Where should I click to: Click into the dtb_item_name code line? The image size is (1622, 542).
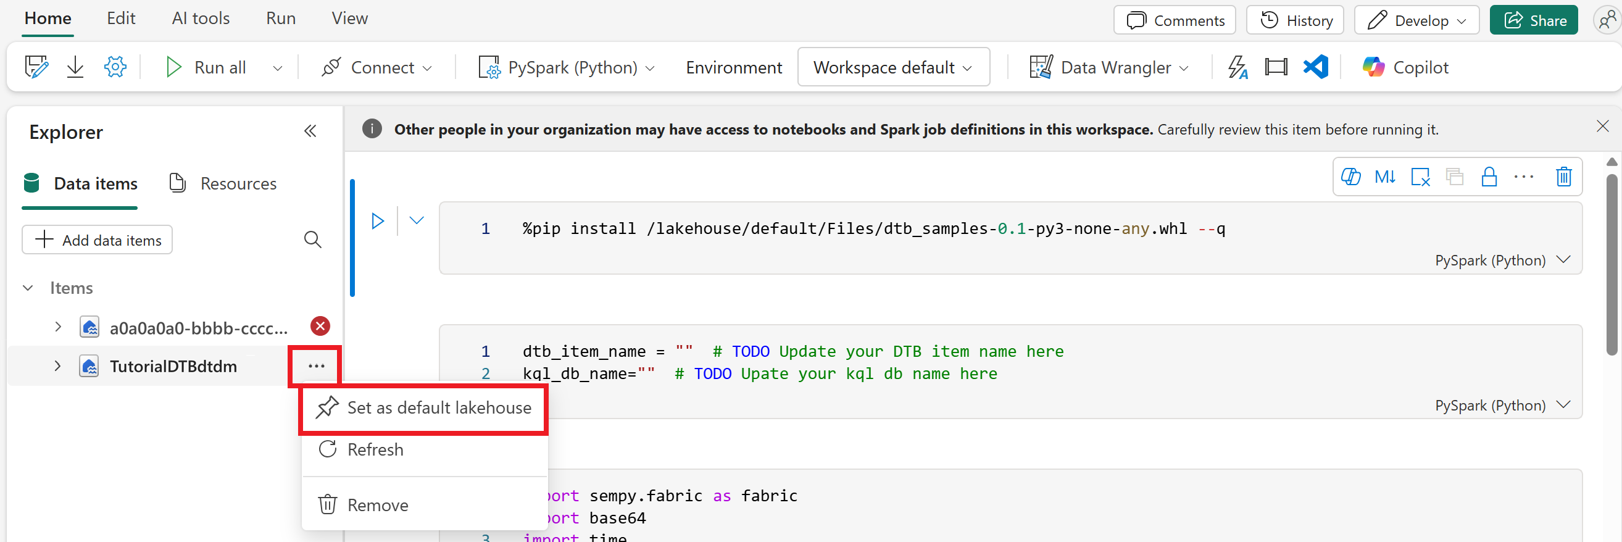[x=793, y=351]
